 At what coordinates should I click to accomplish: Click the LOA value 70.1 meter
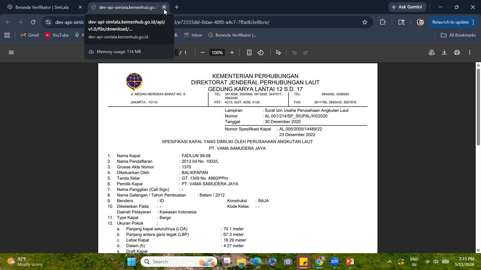coord(233,229)
